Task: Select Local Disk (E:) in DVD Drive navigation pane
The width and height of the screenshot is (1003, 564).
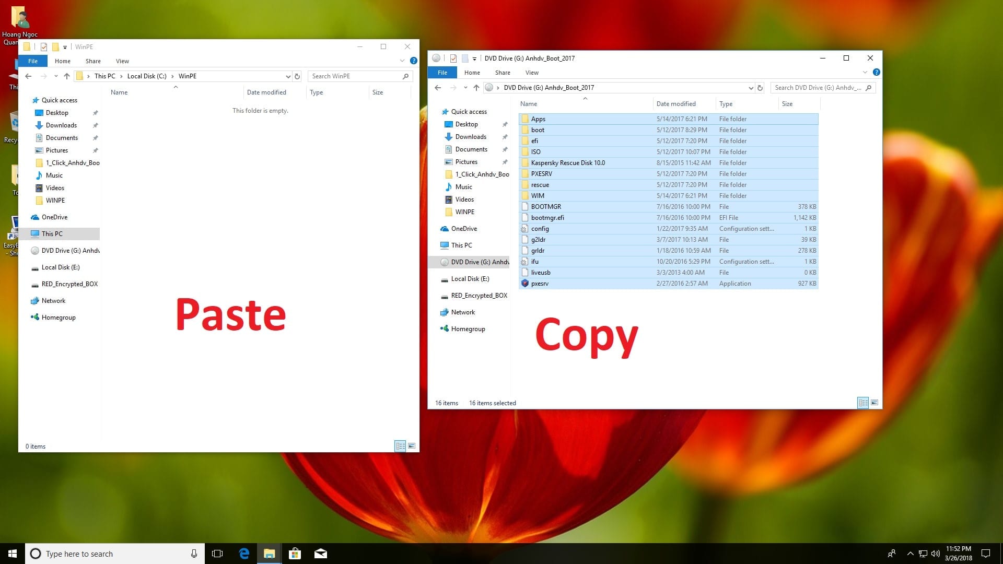Action: point(470,279)
